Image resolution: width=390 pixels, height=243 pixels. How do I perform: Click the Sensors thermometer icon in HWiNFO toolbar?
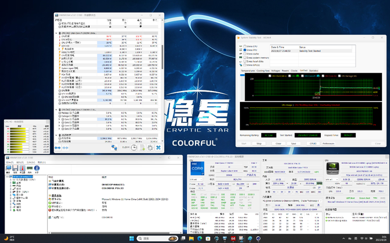click(x=22, y=168)
